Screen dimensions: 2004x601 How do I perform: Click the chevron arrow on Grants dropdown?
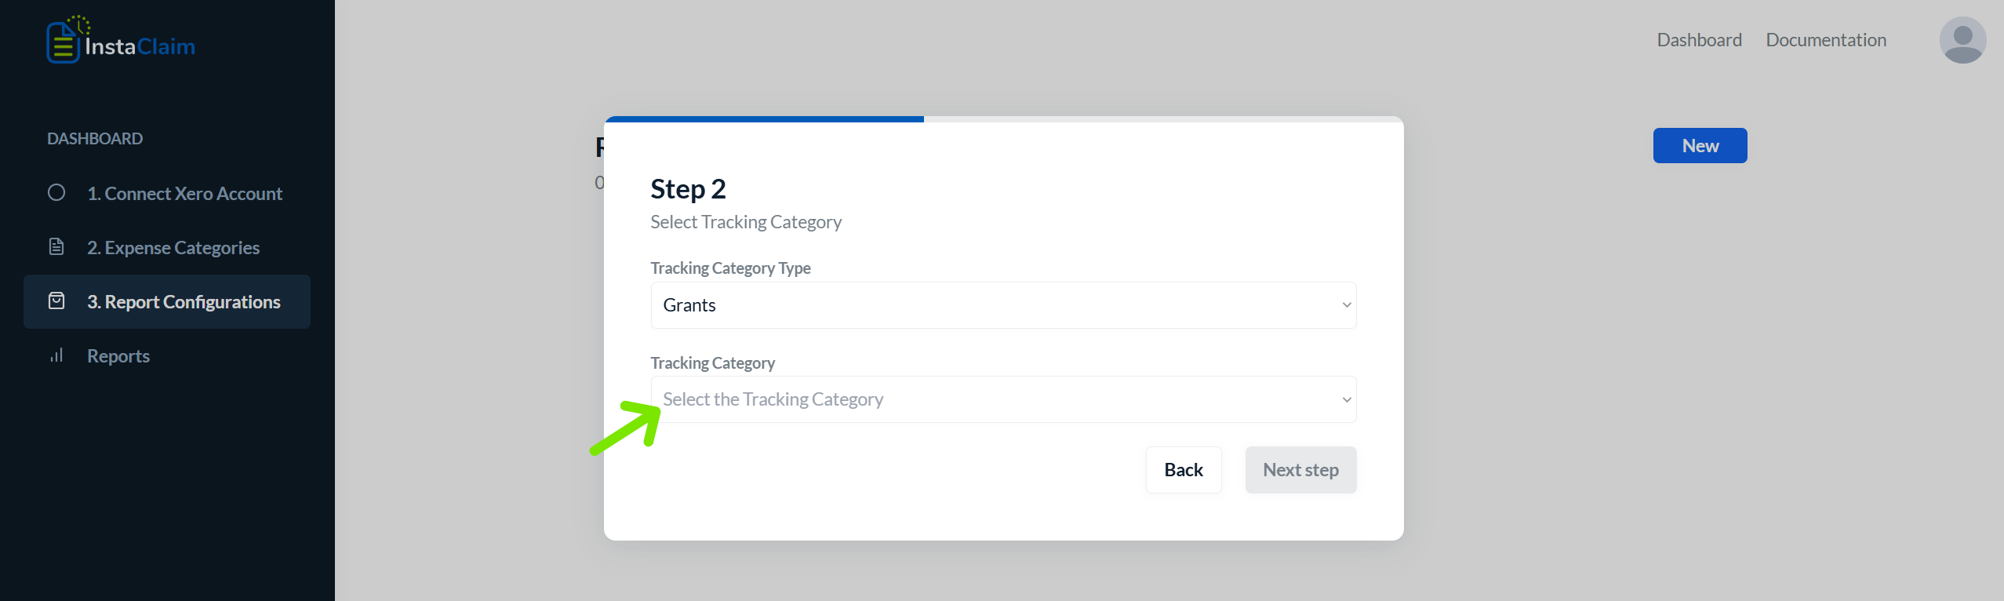pos(1346,305)
